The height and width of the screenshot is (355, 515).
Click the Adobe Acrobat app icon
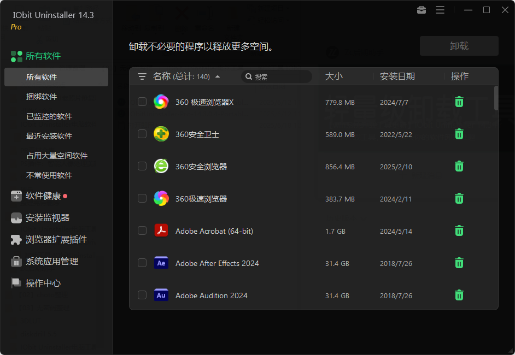(x=161, y=230)
